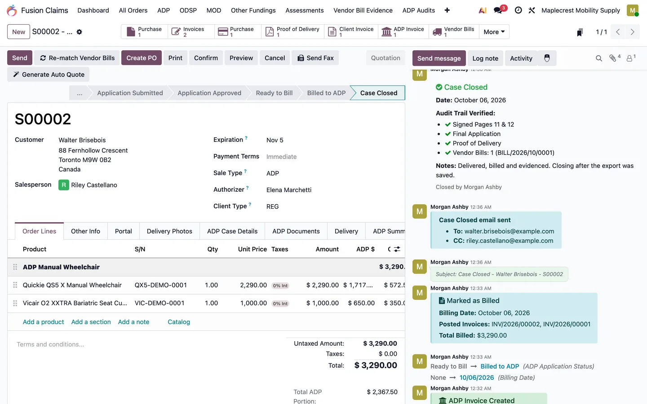The width and height of the screenshot is (647, 404).
Task: Click the nurse icon button beside Activity
Action: [547, 58]
